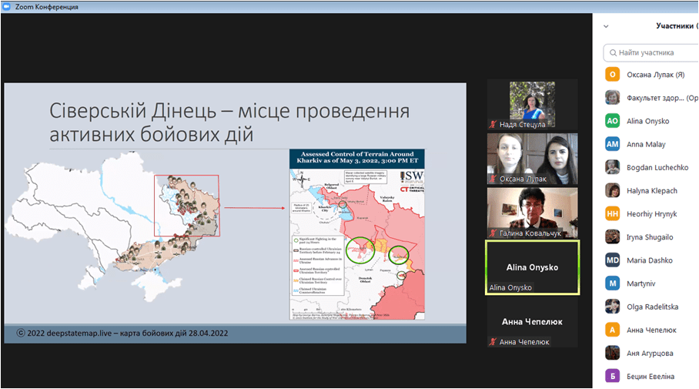This screenshot has width=699, height=389.
Task: Click Maria Dashko MD avatar
Action: (613, 260)
